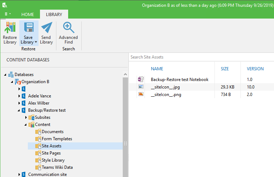Image resolution: width=274 pixels, height=177 pixels.
Task: Click SharePoint icon next to Adele Vance
Action: [x=24, y=96]
